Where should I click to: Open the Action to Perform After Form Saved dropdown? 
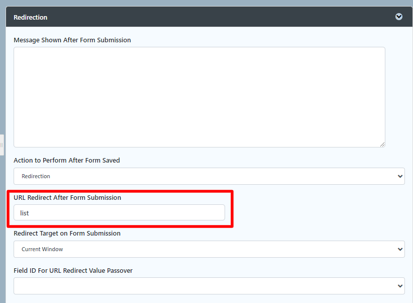[x=209, y=176]
